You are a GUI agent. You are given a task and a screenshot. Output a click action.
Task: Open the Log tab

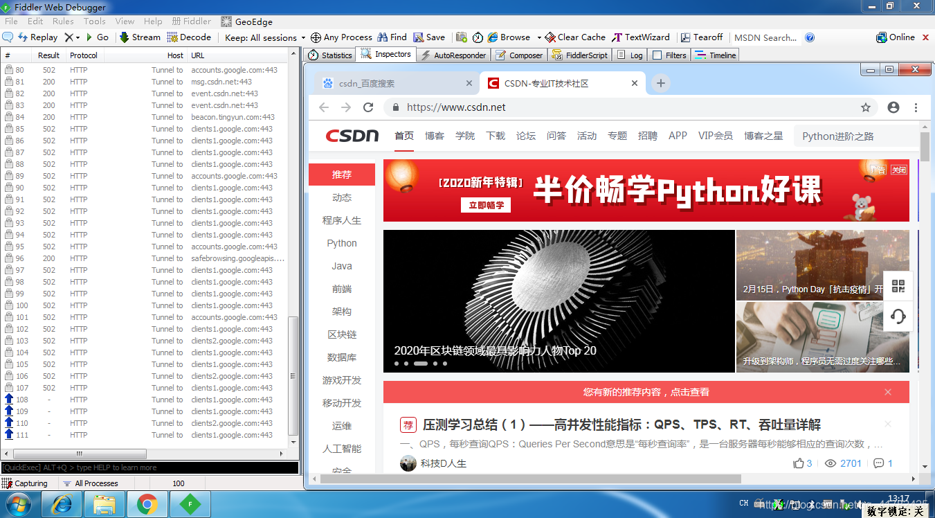[630, 55]
